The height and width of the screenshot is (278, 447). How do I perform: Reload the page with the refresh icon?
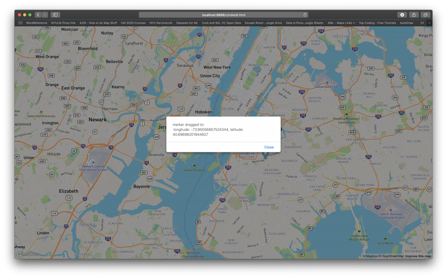point(305,15)
